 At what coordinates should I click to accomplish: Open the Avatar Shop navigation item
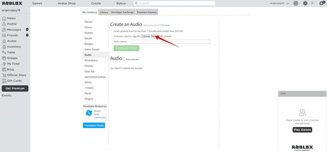(67, 3)
